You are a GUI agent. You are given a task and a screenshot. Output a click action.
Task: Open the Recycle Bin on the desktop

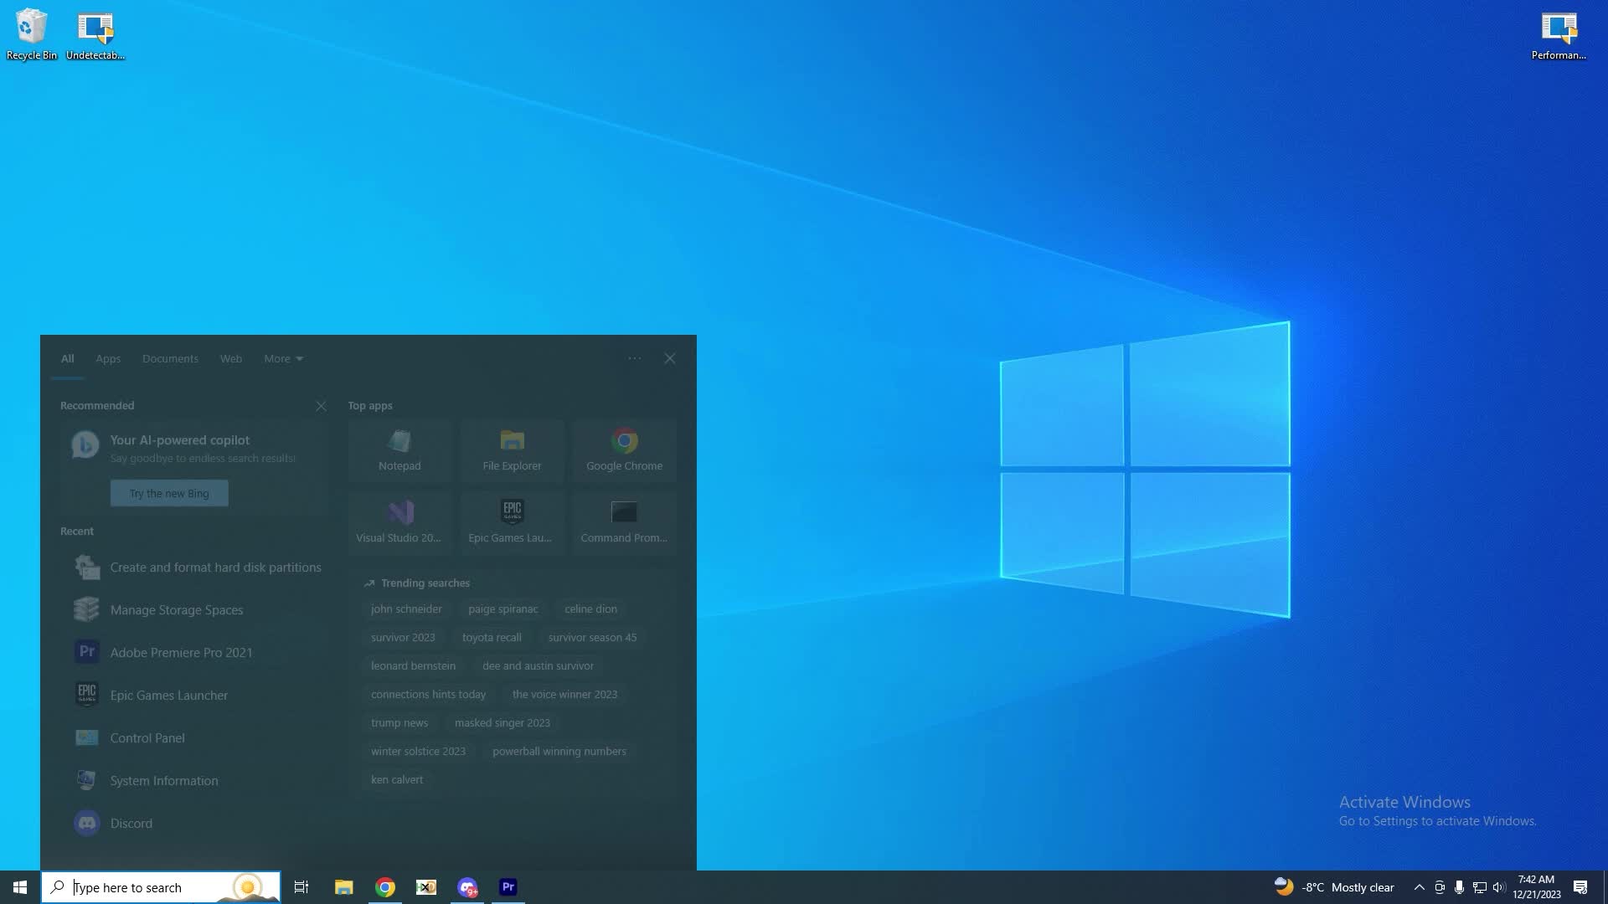coord(30,27)
